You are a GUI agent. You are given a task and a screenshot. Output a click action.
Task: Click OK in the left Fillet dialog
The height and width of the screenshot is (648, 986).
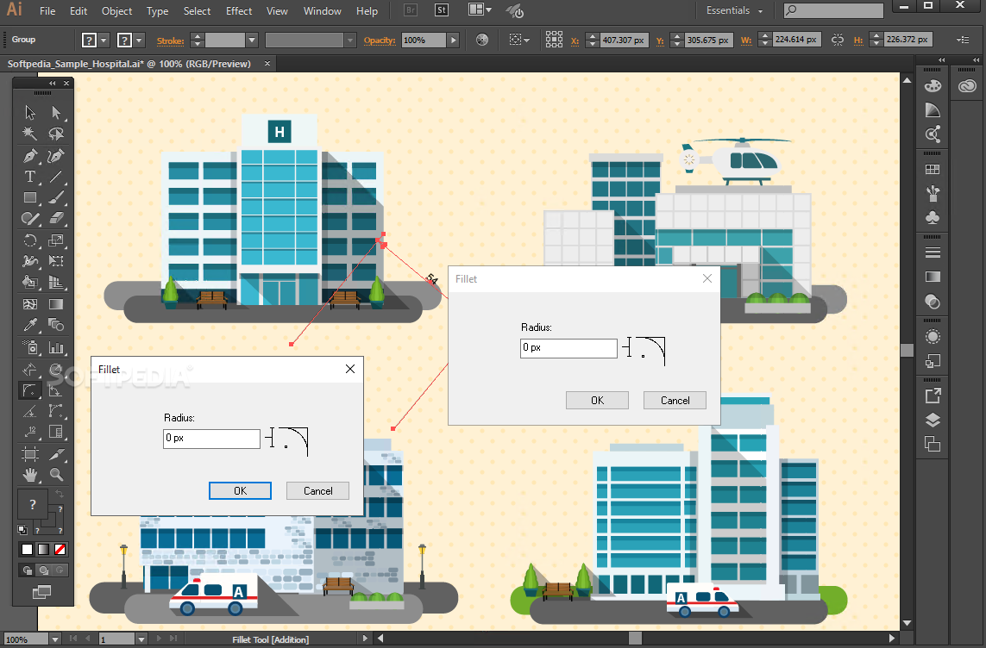pos(240,491)
